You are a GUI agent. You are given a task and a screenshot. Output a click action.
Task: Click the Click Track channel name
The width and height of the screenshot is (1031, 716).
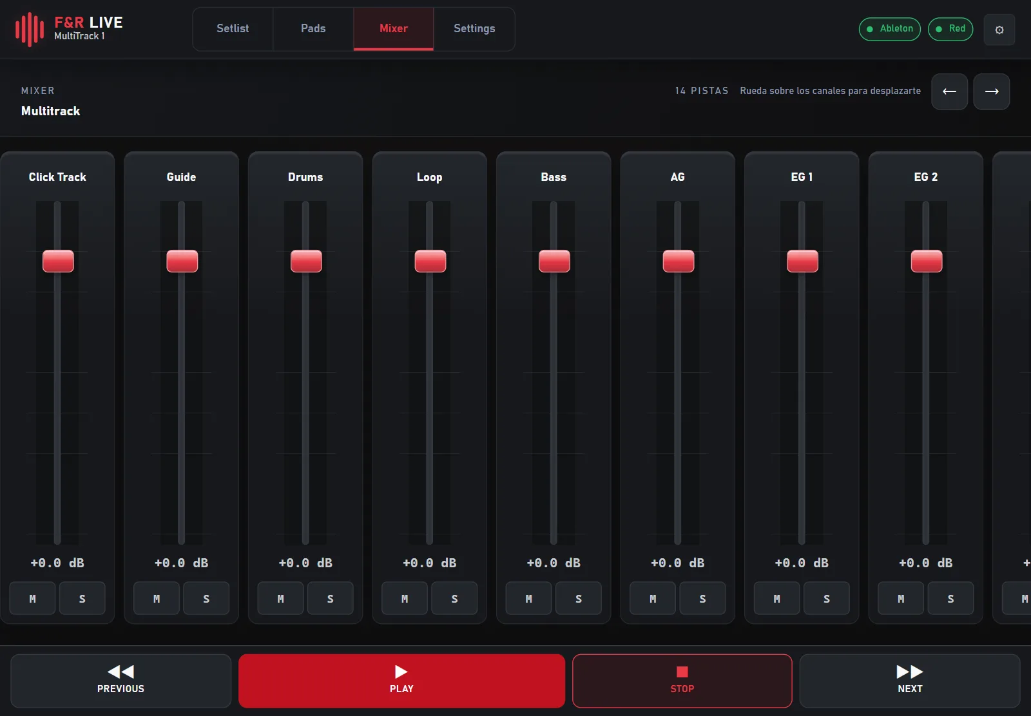click(x=57, y=177)
